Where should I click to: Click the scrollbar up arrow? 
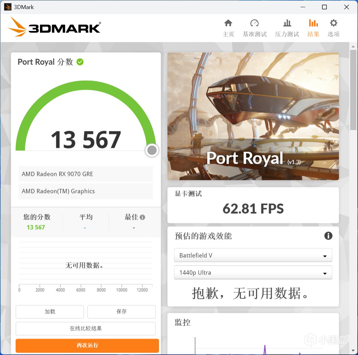(353, 46)
